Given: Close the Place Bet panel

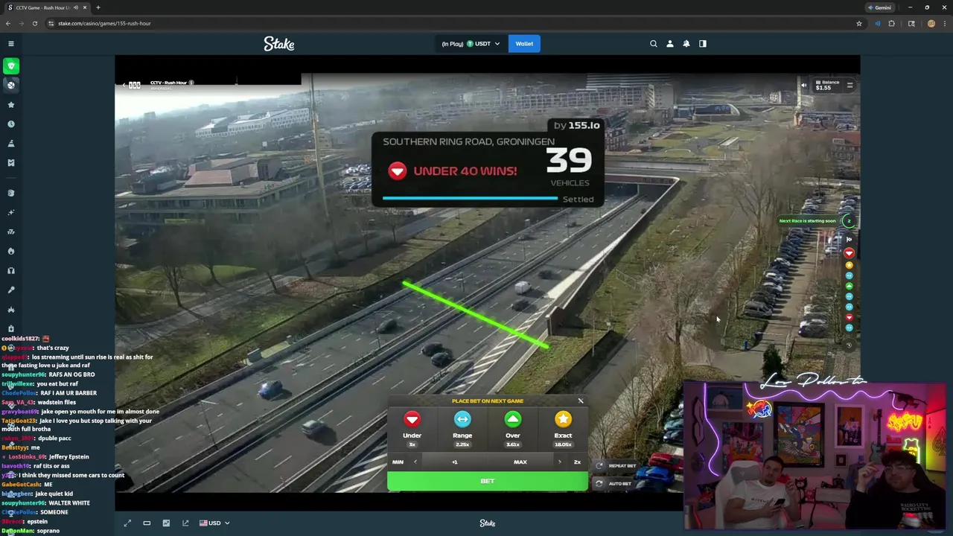Looking at the screenshot, I should point(581,401).
